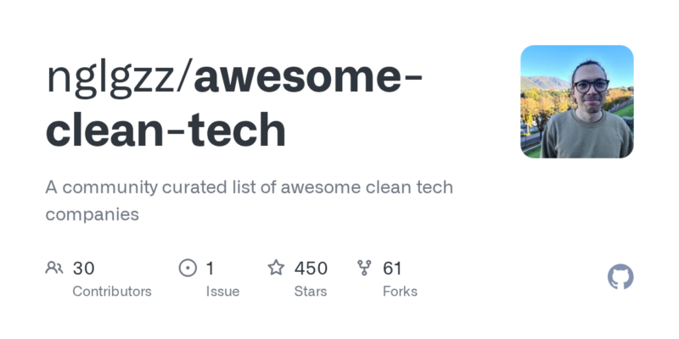679x339 pixels.
Task: Click the GitHub Octocat logo
Action: tap(620, 277)
